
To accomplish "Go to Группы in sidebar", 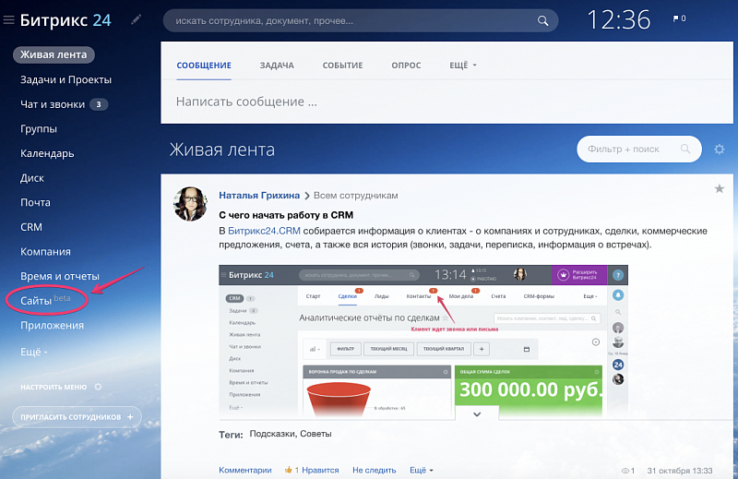I will 39,129.
